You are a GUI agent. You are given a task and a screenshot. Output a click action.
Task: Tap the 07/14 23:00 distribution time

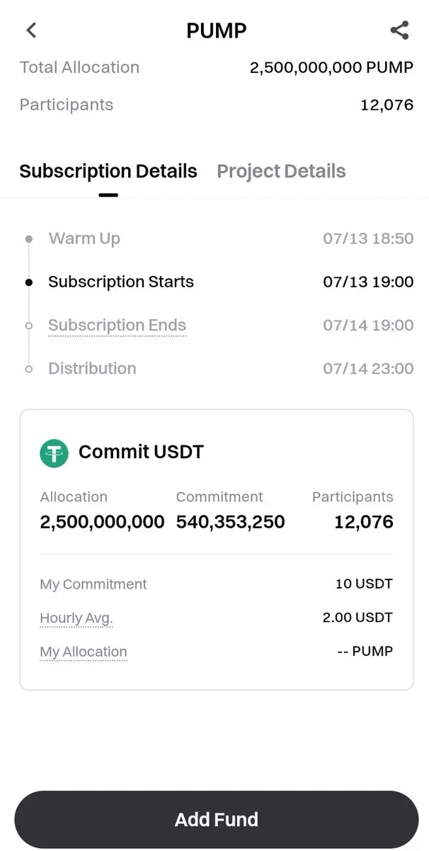point(368,369)
